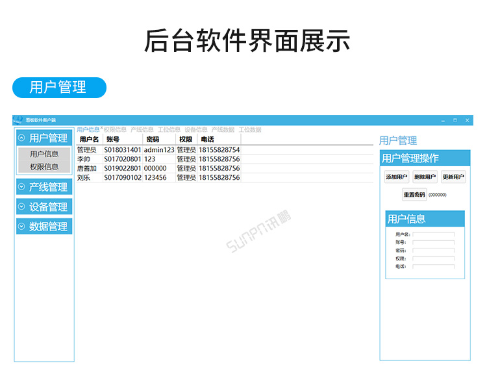Close the 用户信息 tab
This screenshot has width=487, height=385.
pos(102,129)
